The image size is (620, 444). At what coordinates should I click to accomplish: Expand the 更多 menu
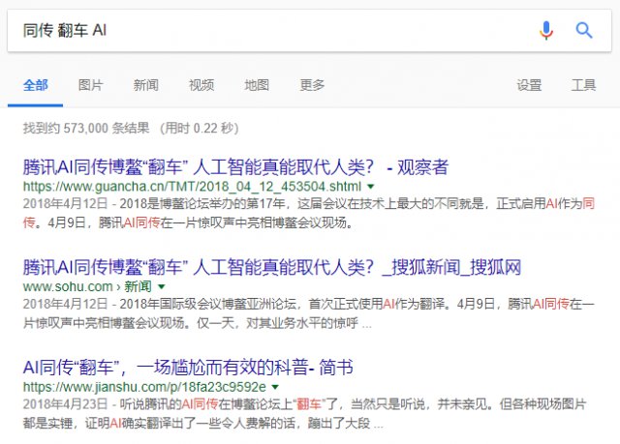pos(312,85)
